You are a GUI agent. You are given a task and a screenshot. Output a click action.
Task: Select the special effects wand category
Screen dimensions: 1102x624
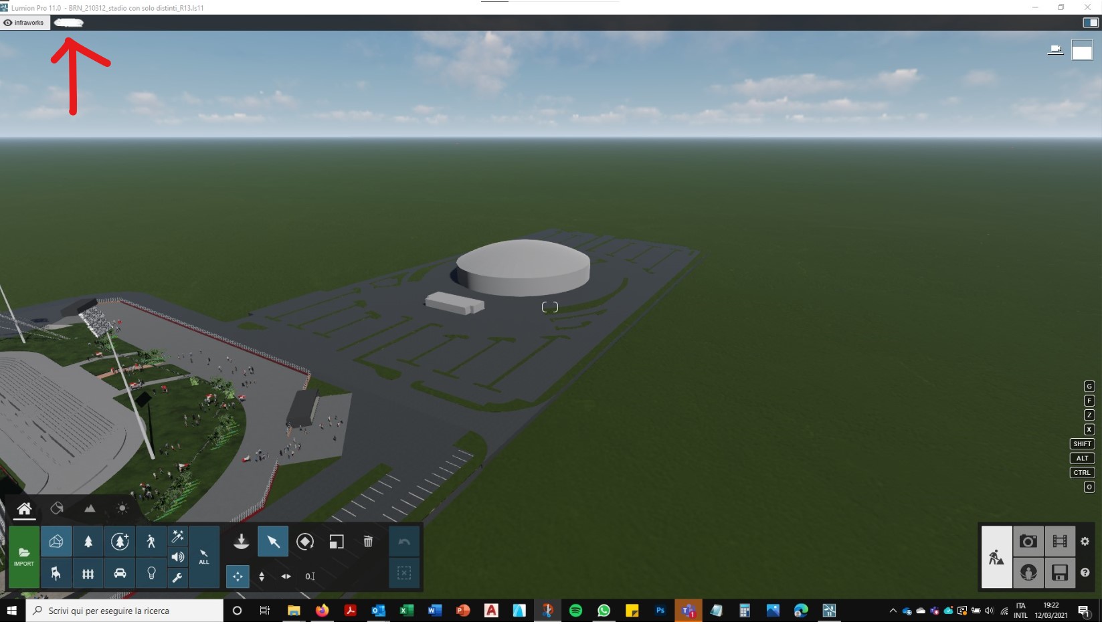point(177,536)
